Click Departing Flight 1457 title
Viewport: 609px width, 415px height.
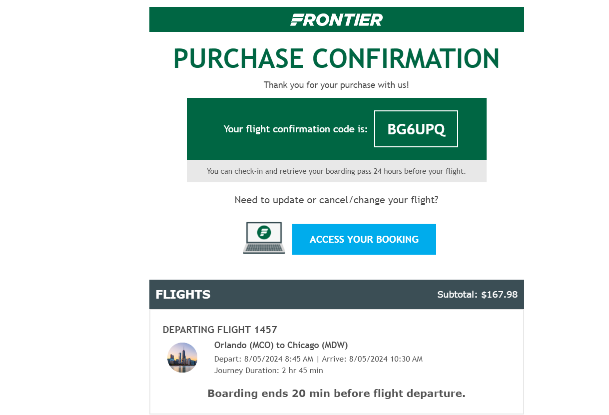click(220, 330)
